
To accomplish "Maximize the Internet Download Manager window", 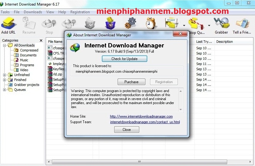I will coord(237,3).
